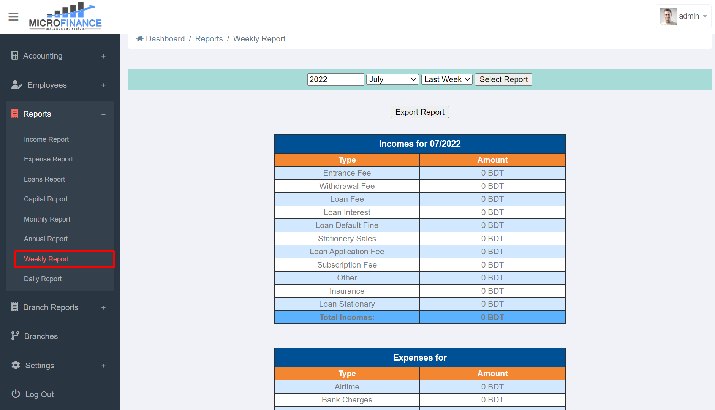Click Export Report button
This screenshot has height=410, width=715.
coord(419,112)
